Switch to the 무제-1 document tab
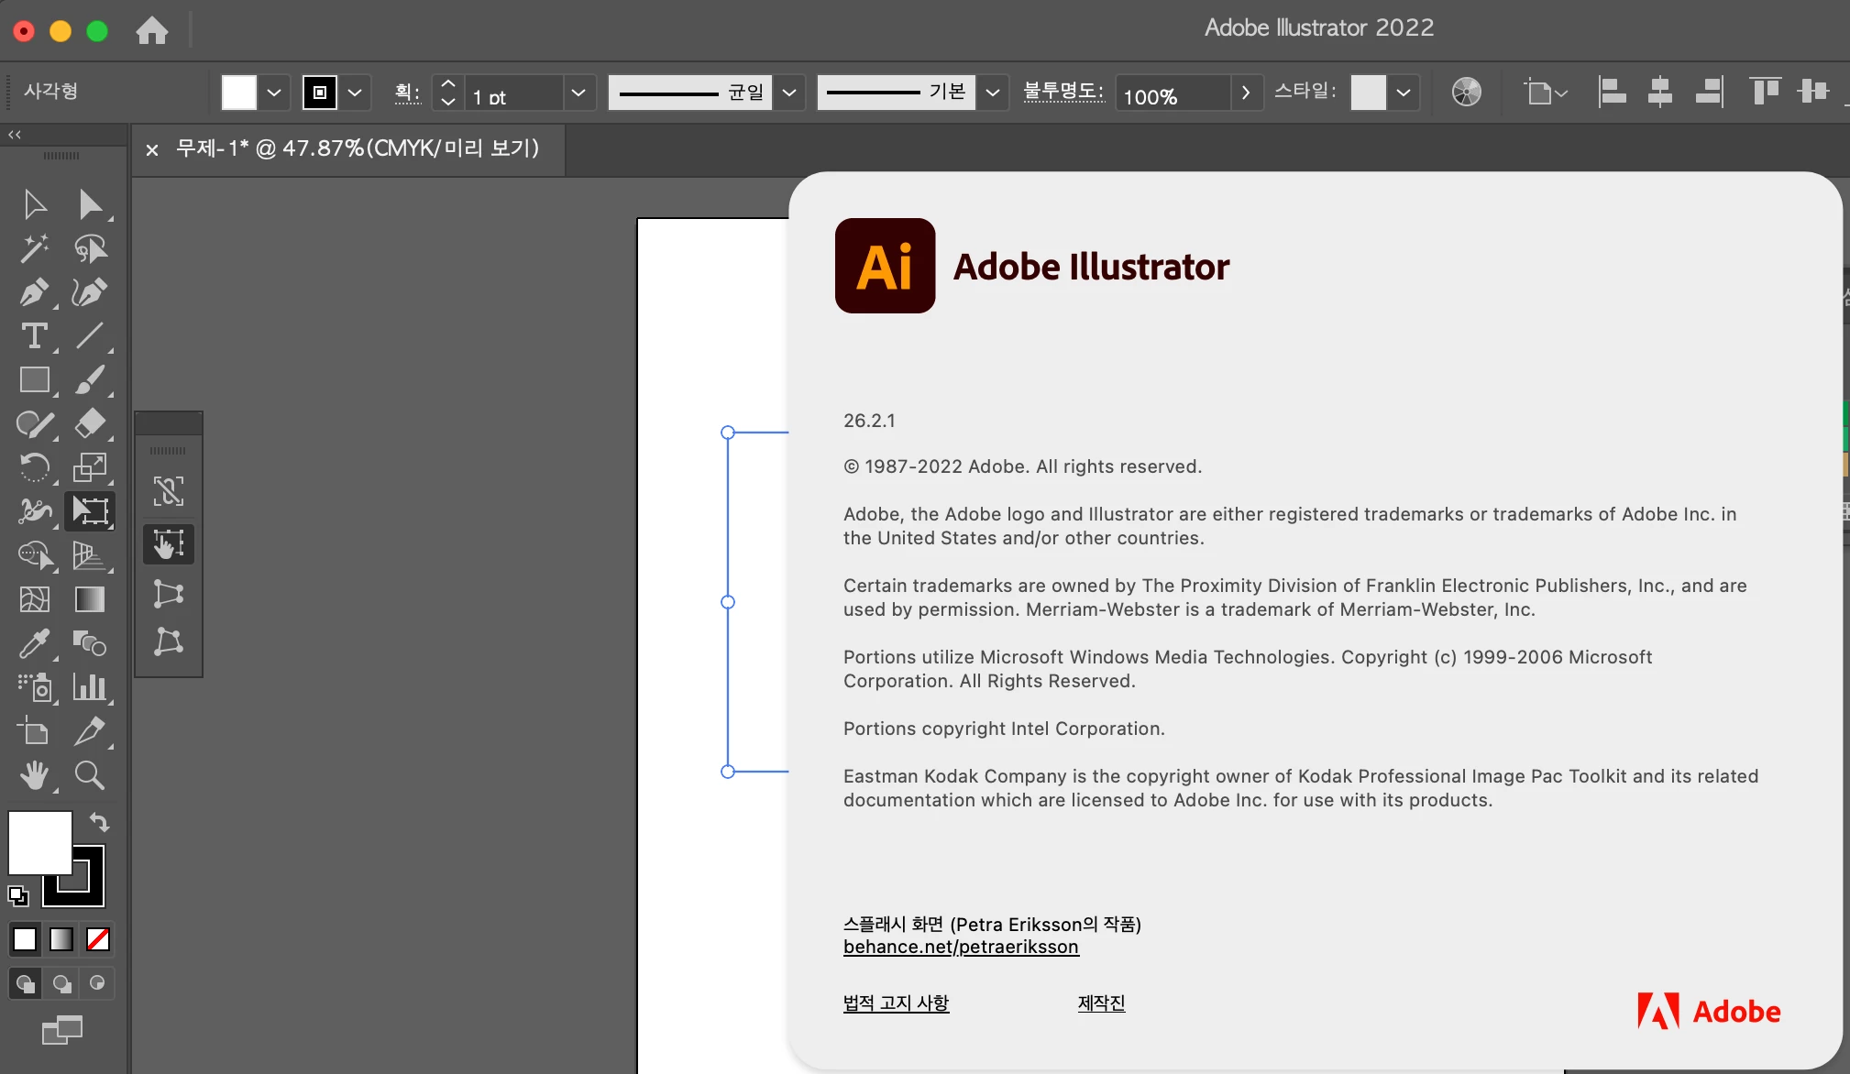Screen dimensions: 1850x1074 click(x=358, y=148)
